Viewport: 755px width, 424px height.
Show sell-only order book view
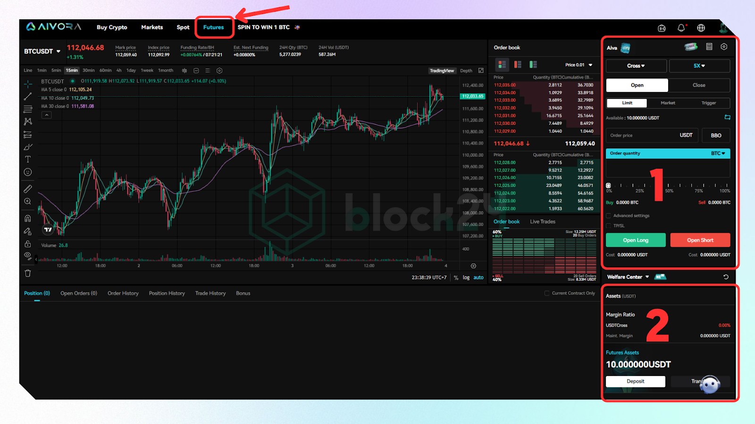click(x=518, y=65)
